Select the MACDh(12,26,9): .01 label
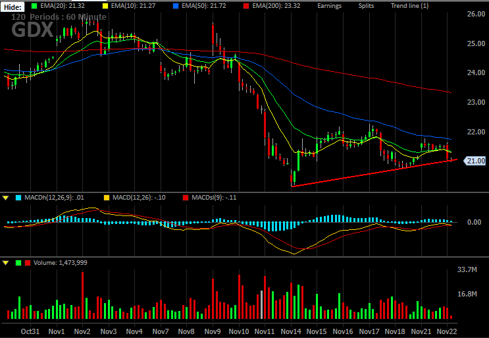The height and width of the screenshot is (338, 489). coord(54,198)
